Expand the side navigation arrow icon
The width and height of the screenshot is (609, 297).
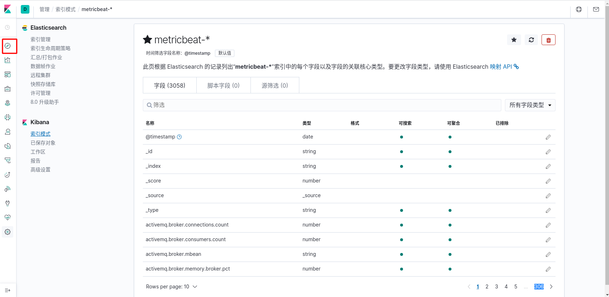pos(8,290)
